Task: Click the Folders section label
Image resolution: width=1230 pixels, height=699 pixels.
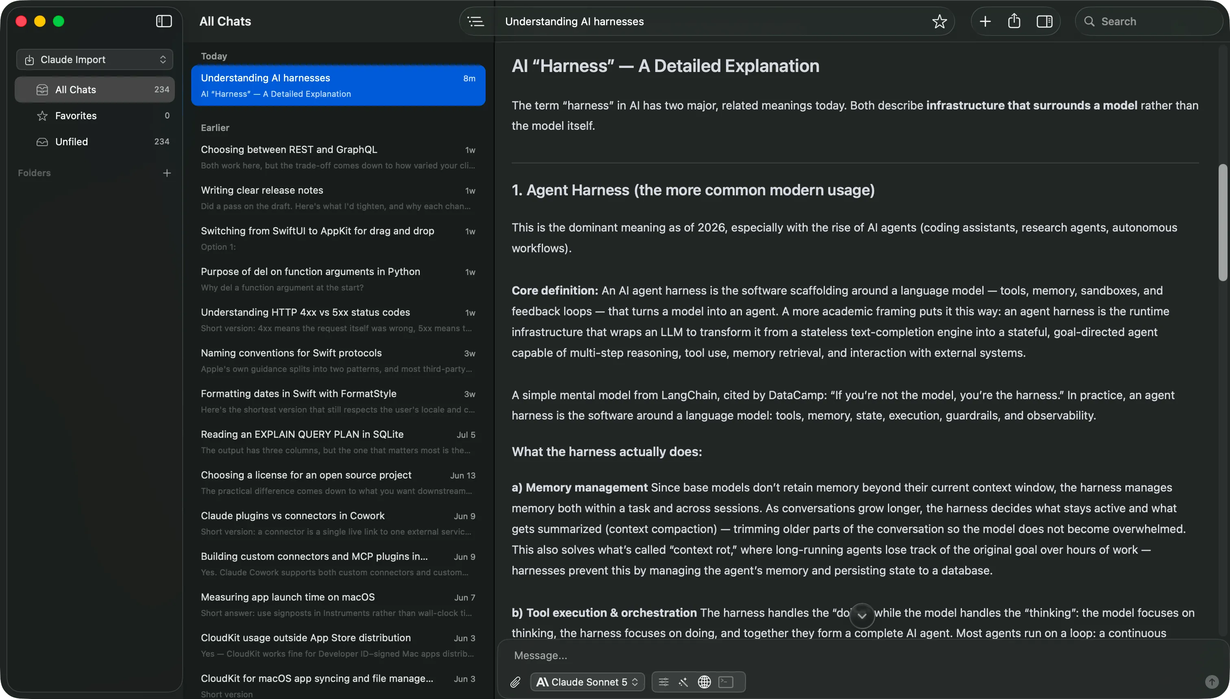Action: click(34, 173)
